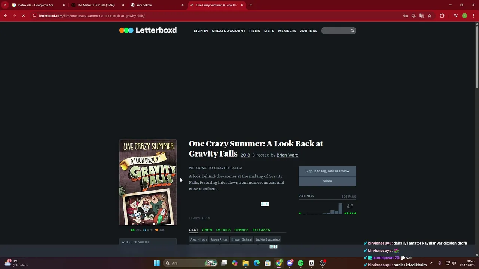Click the tallest bar in ratings histogram
Screen dimensions: 479x269
click(340, 209)
